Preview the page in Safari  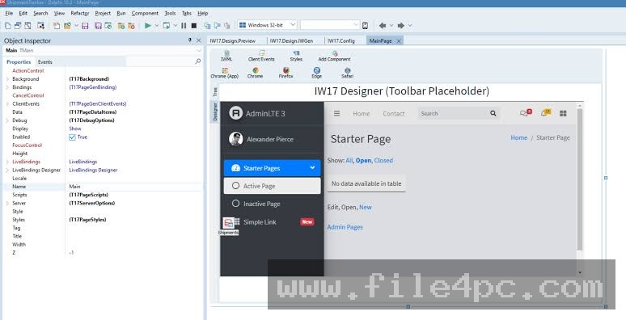pyautogui.click(x=347, y=73)
